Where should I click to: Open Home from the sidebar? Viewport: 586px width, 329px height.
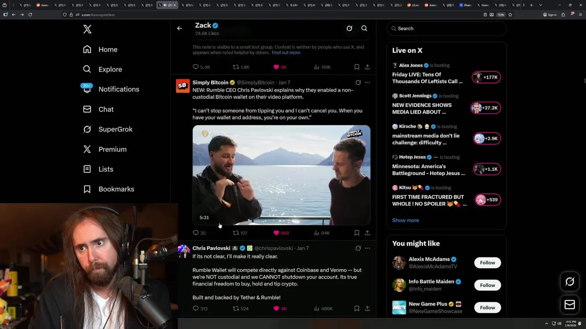[100, 49]
